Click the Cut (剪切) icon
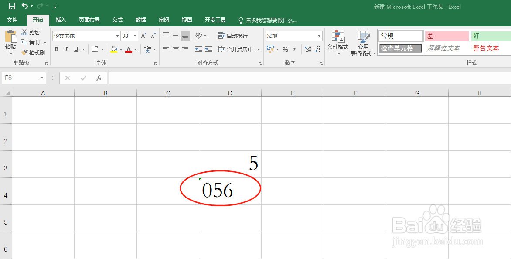This screenshot has width=511, height=259. (x=25, y=32)
